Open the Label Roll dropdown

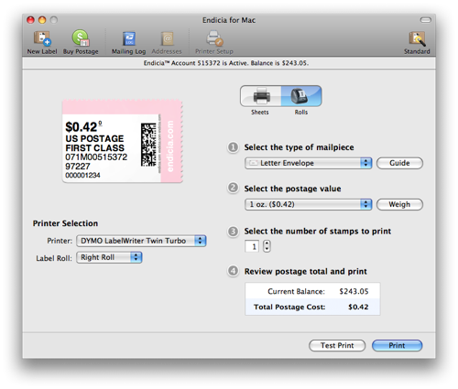coord(109,257)
